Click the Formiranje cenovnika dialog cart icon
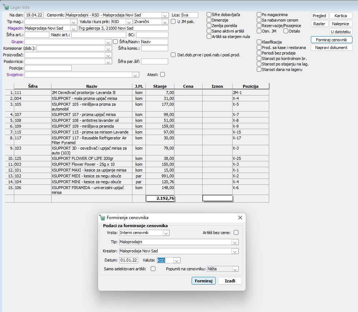Viewport: 358px width, 312px height. tap(102, 218)
